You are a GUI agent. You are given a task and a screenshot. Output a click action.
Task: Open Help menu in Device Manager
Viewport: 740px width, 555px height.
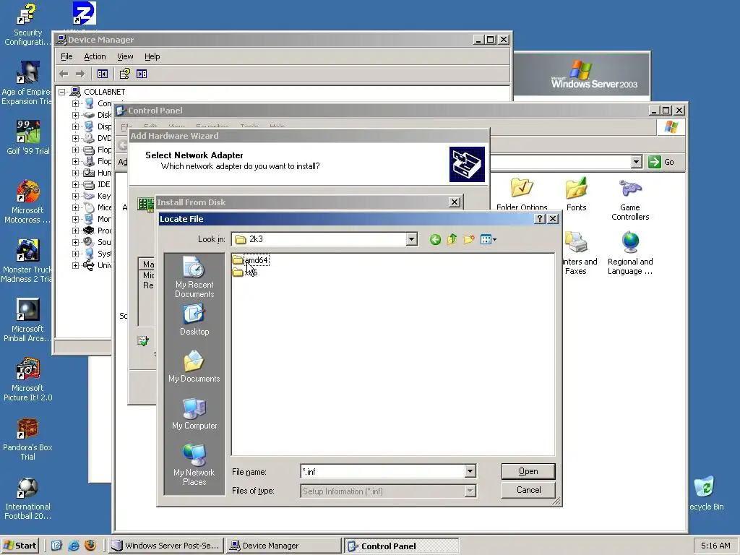click(152, 56)
